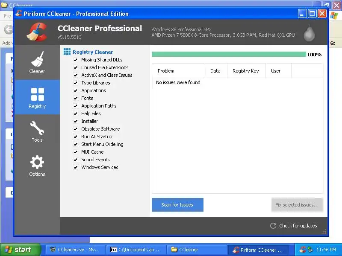342x256 pixels.
Task: Sort by Registry Key column header
Action: point(246,71)
